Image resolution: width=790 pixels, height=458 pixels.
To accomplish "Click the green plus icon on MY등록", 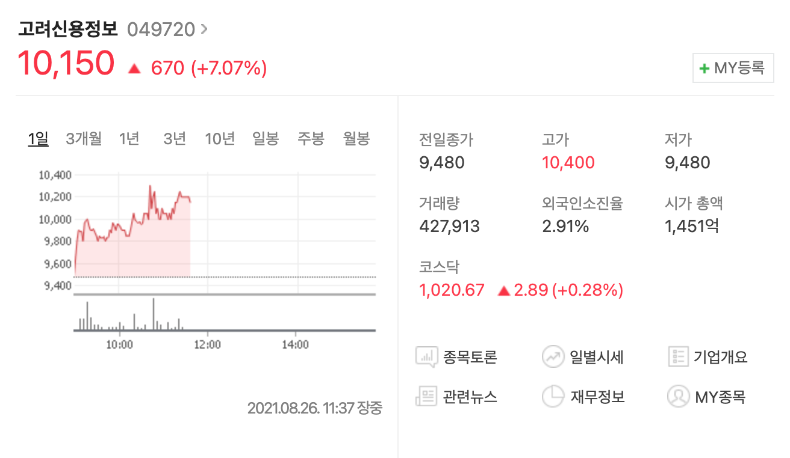I will 704,69.
